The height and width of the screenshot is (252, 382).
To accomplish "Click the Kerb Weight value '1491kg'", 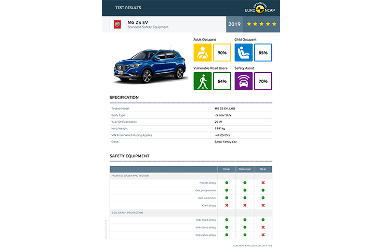I will (x=220, y=128).
